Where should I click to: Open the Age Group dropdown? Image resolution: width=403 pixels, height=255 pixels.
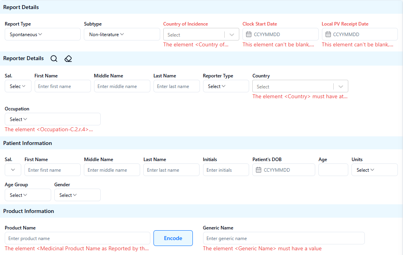click(28, 195)
